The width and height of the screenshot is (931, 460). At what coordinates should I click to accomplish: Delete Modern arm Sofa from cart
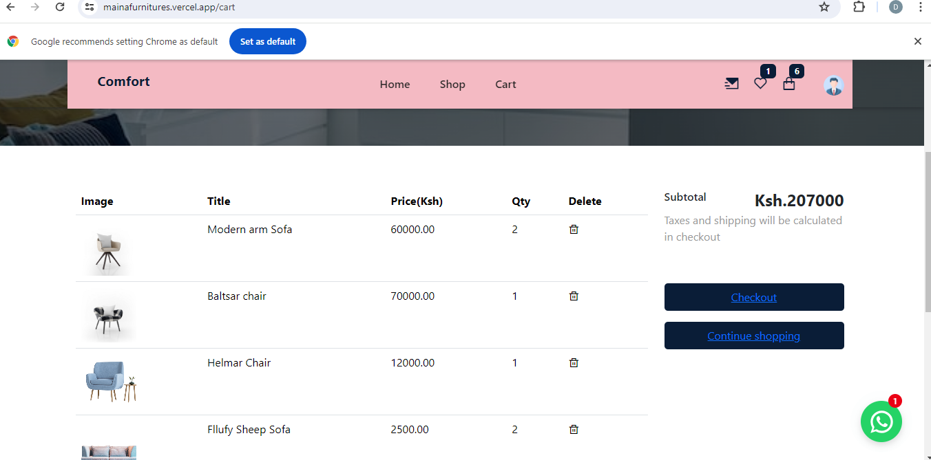point(574,230)
